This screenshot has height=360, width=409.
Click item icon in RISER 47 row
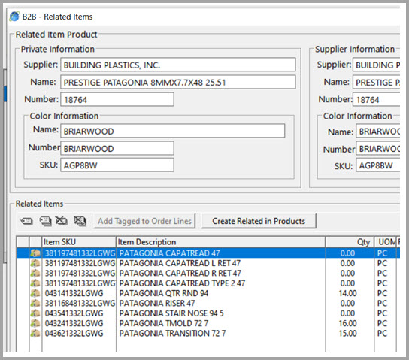click(x=35, y=303)
